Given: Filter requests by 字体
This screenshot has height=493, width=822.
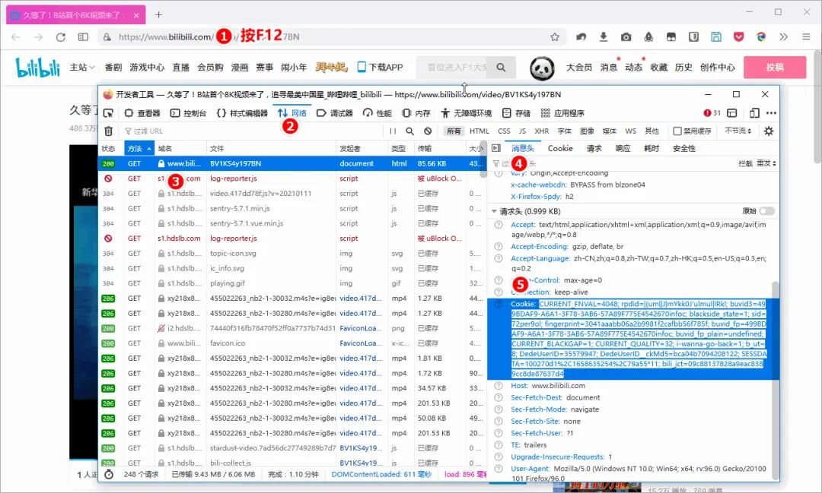Looking at the screenshot, I should point(565,131).
